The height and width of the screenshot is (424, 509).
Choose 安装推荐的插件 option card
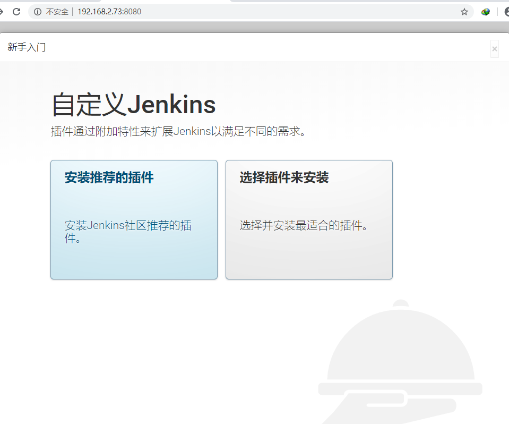pos(134,219)
